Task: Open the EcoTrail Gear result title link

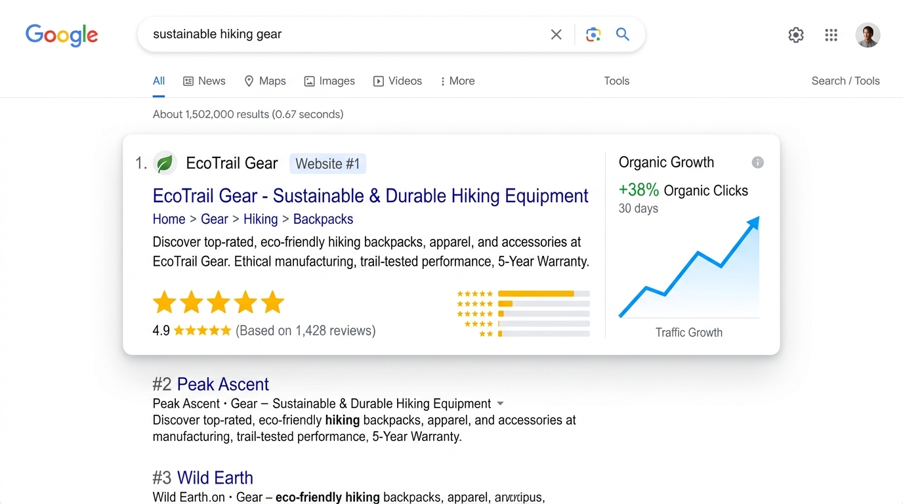Action: pos(370,196)
